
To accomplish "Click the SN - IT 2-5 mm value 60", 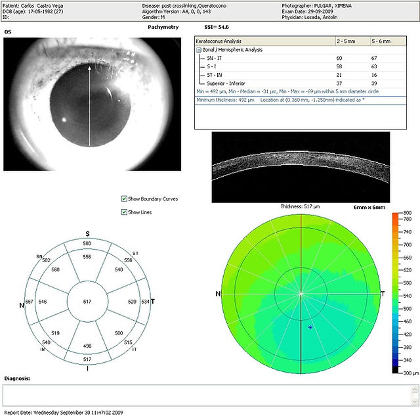I will point(339,58).
